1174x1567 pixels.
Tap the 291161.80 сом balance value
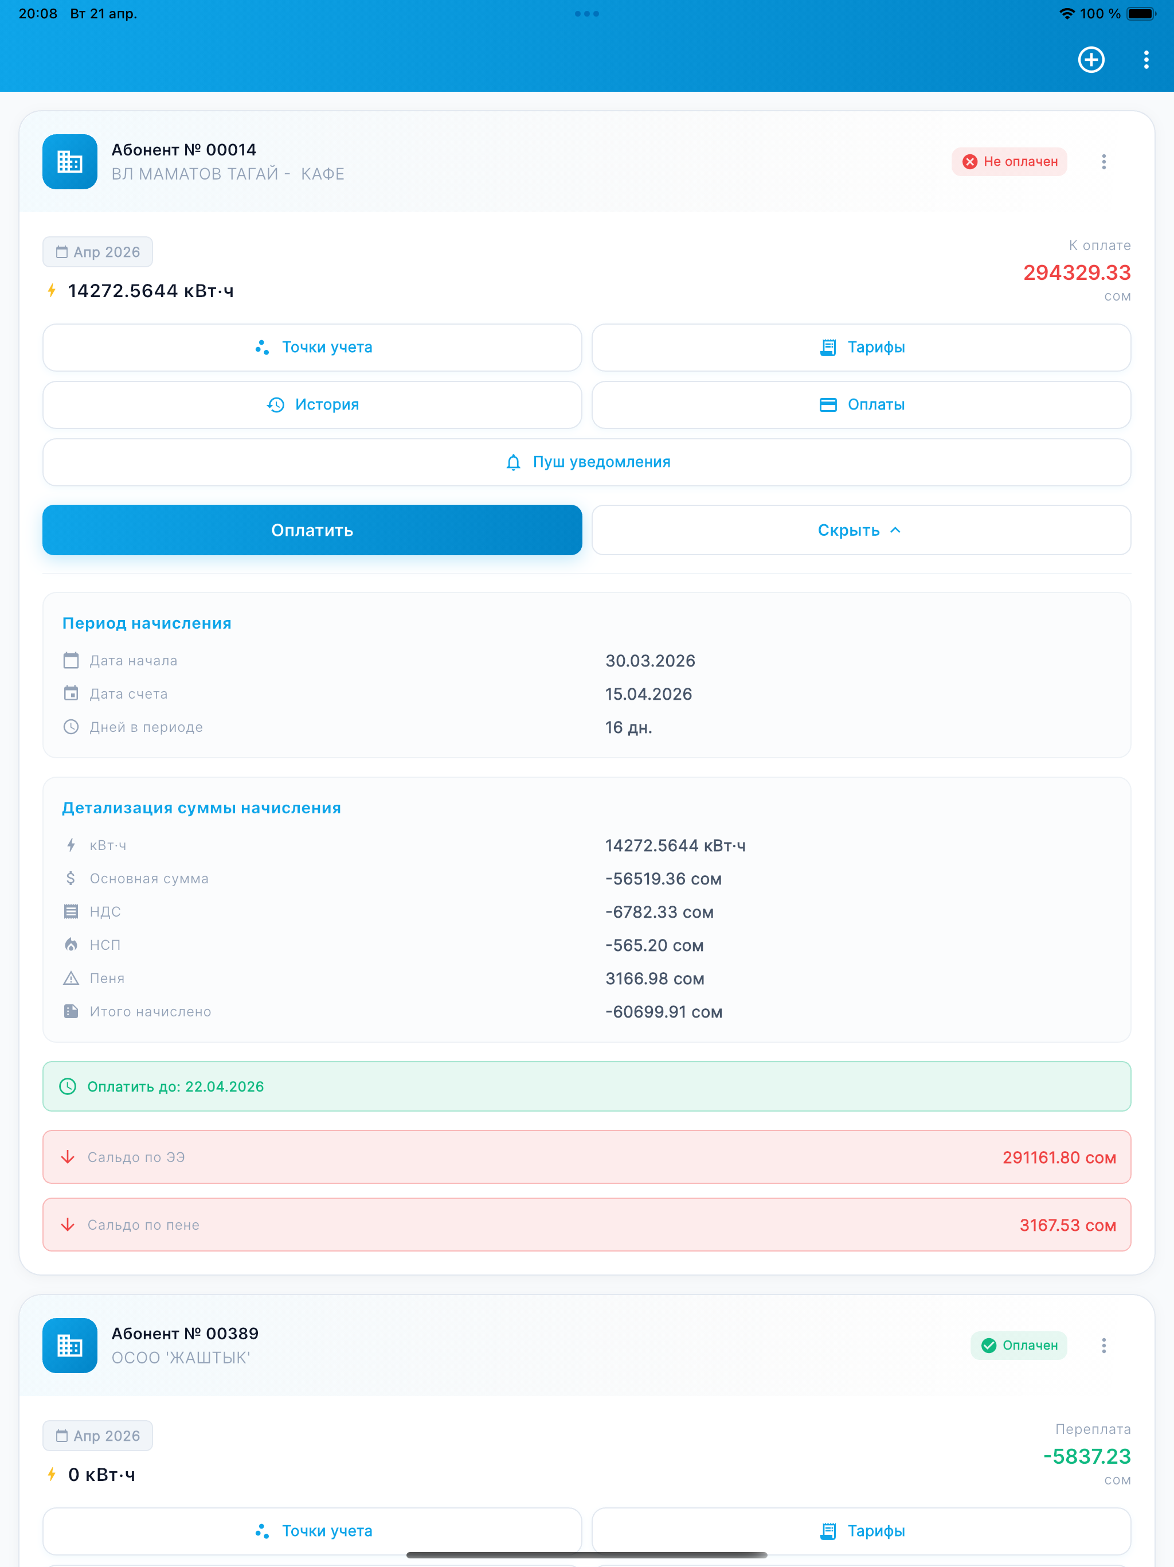1059,1157
